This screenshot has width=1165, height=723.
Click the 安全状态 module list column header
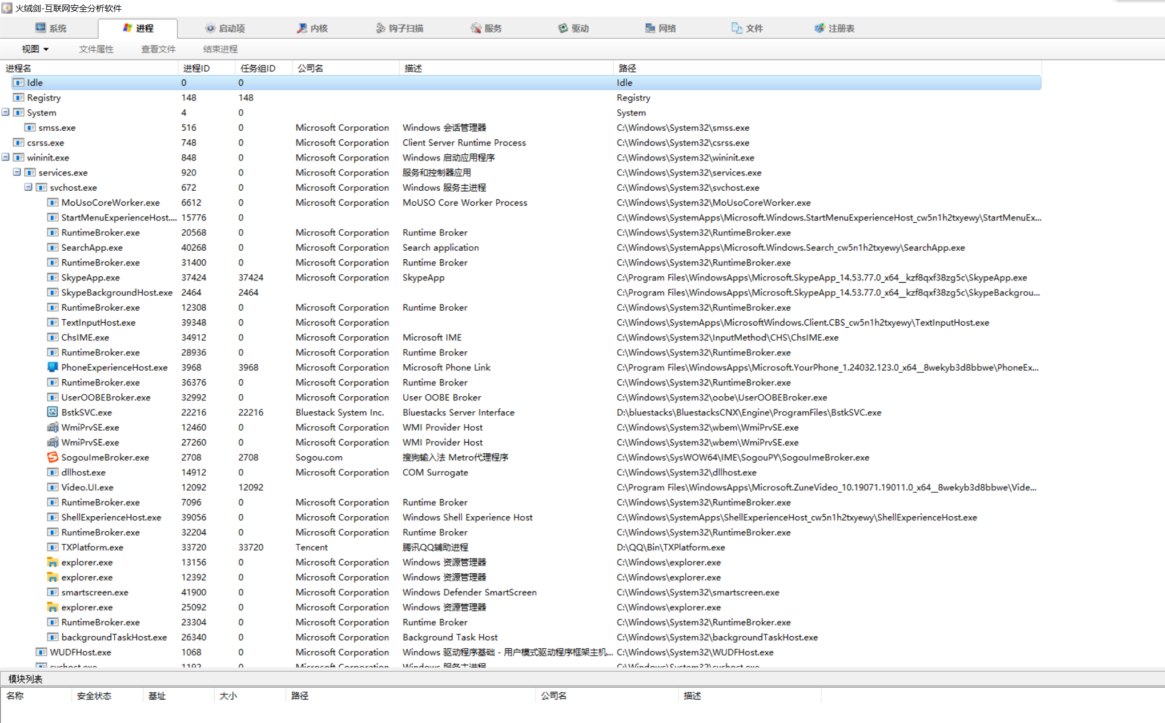[107, 696]
